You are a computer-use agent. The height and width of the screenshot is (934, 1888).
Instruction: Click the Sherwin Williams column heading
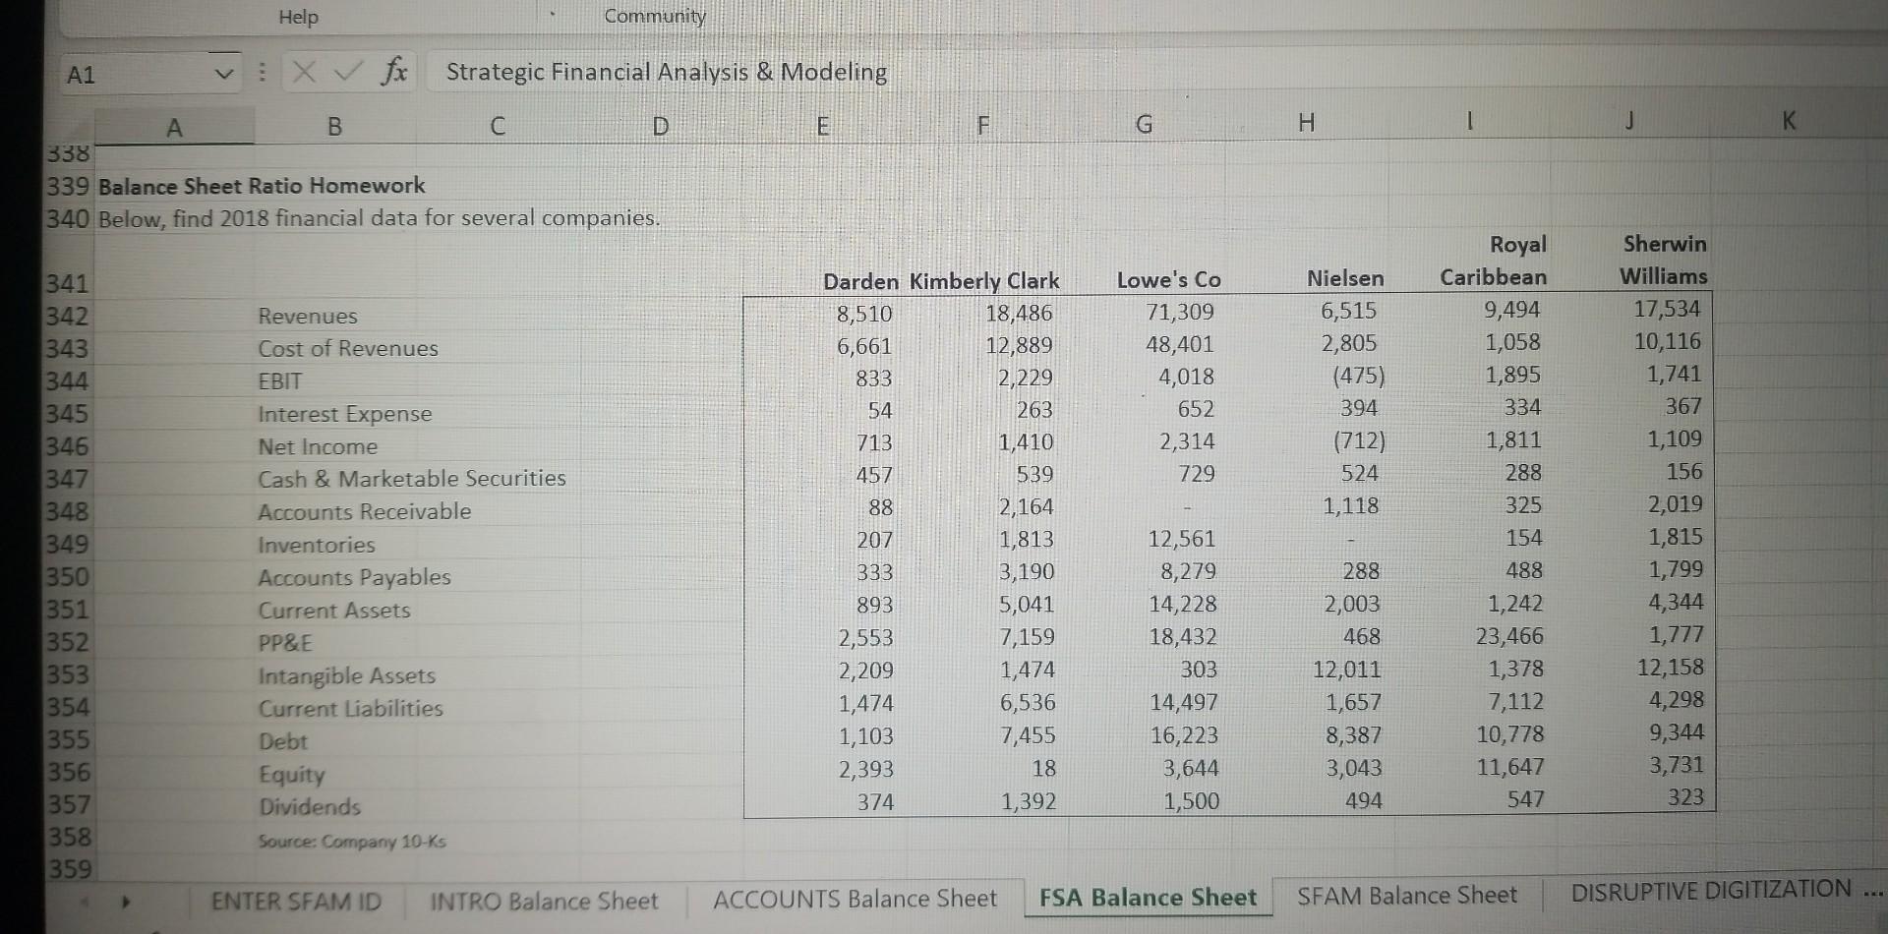tap(1664, 260)
